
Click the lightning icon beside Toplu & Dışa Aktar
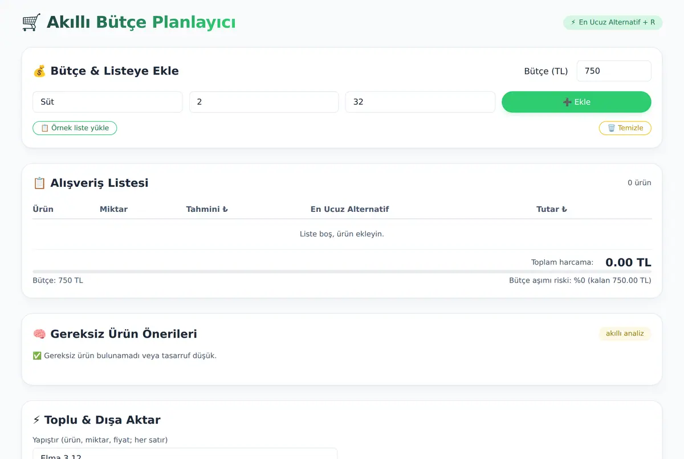(x=36, y=420)
